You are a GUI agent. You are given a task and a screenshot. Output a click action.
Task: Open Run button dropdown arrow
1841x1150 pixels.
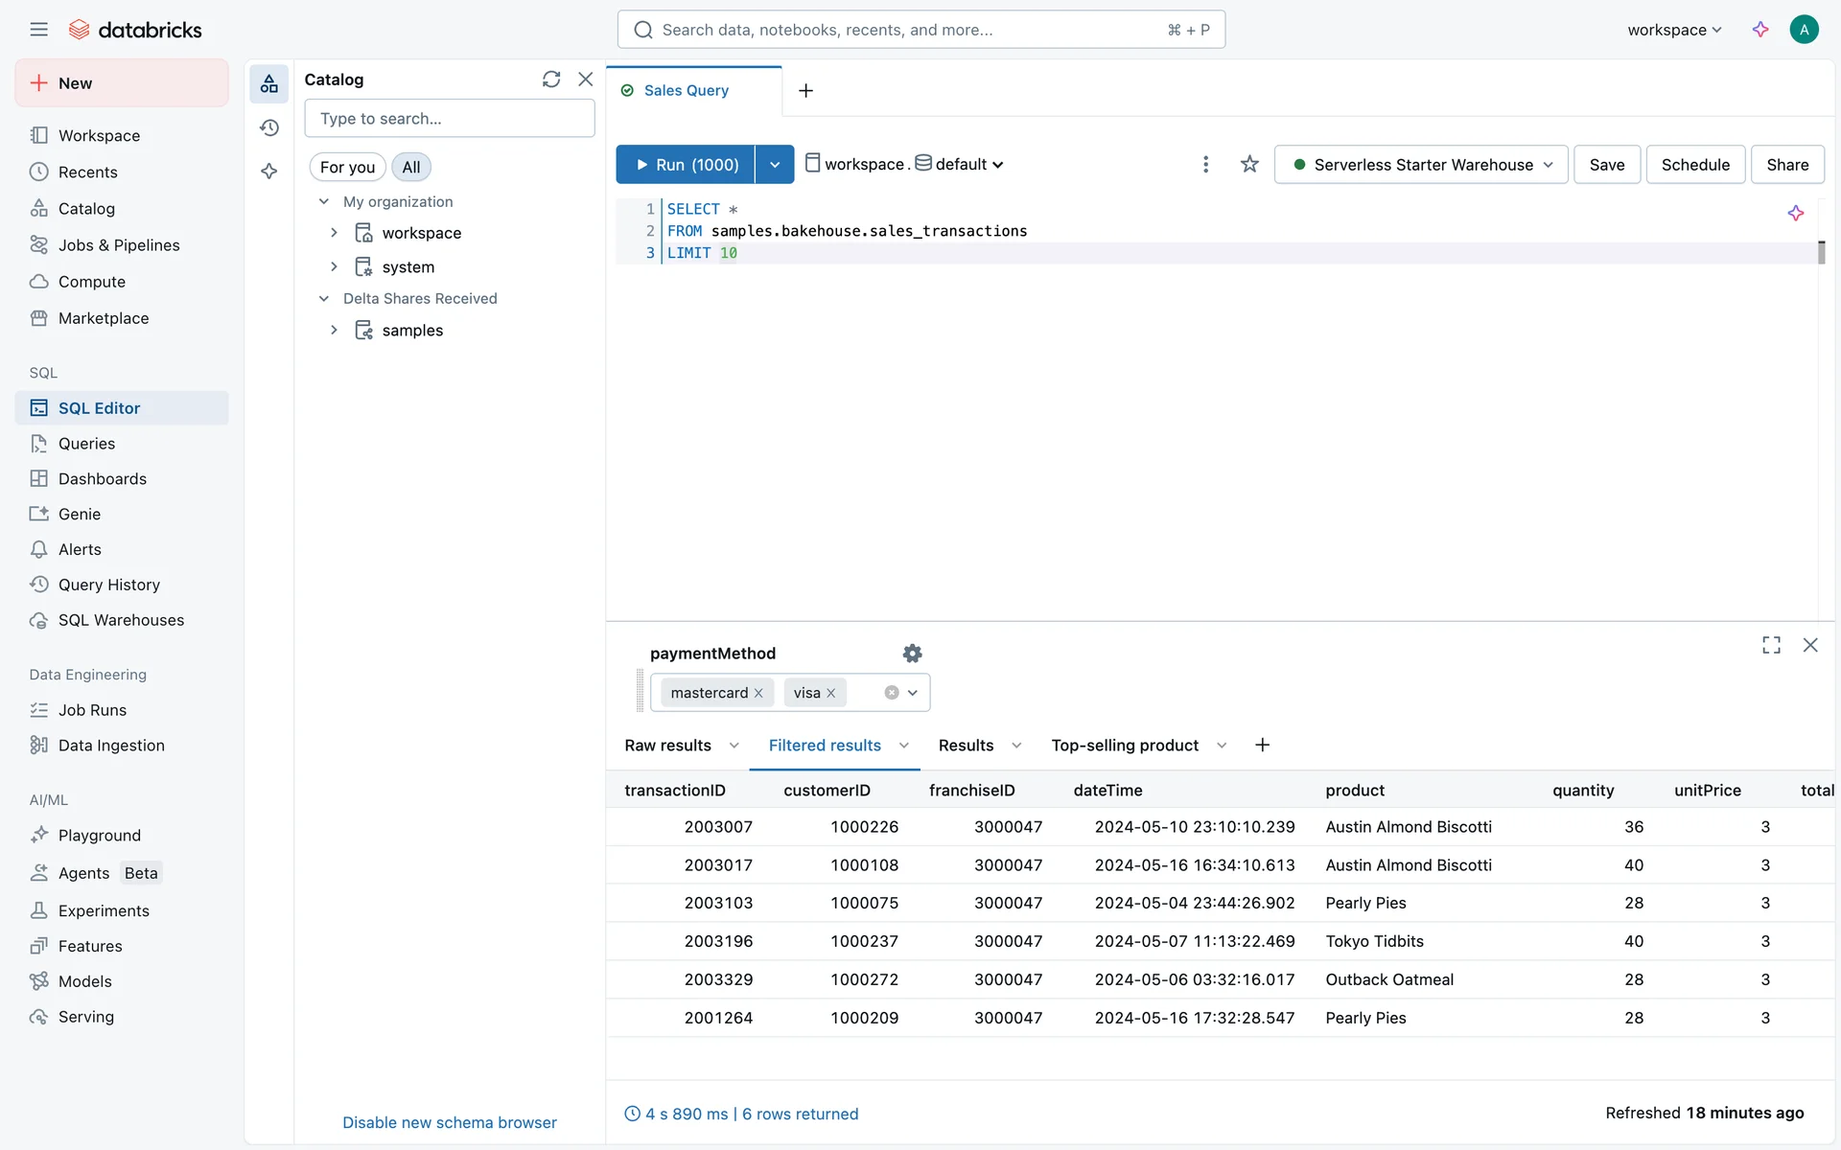coord(775,164)
